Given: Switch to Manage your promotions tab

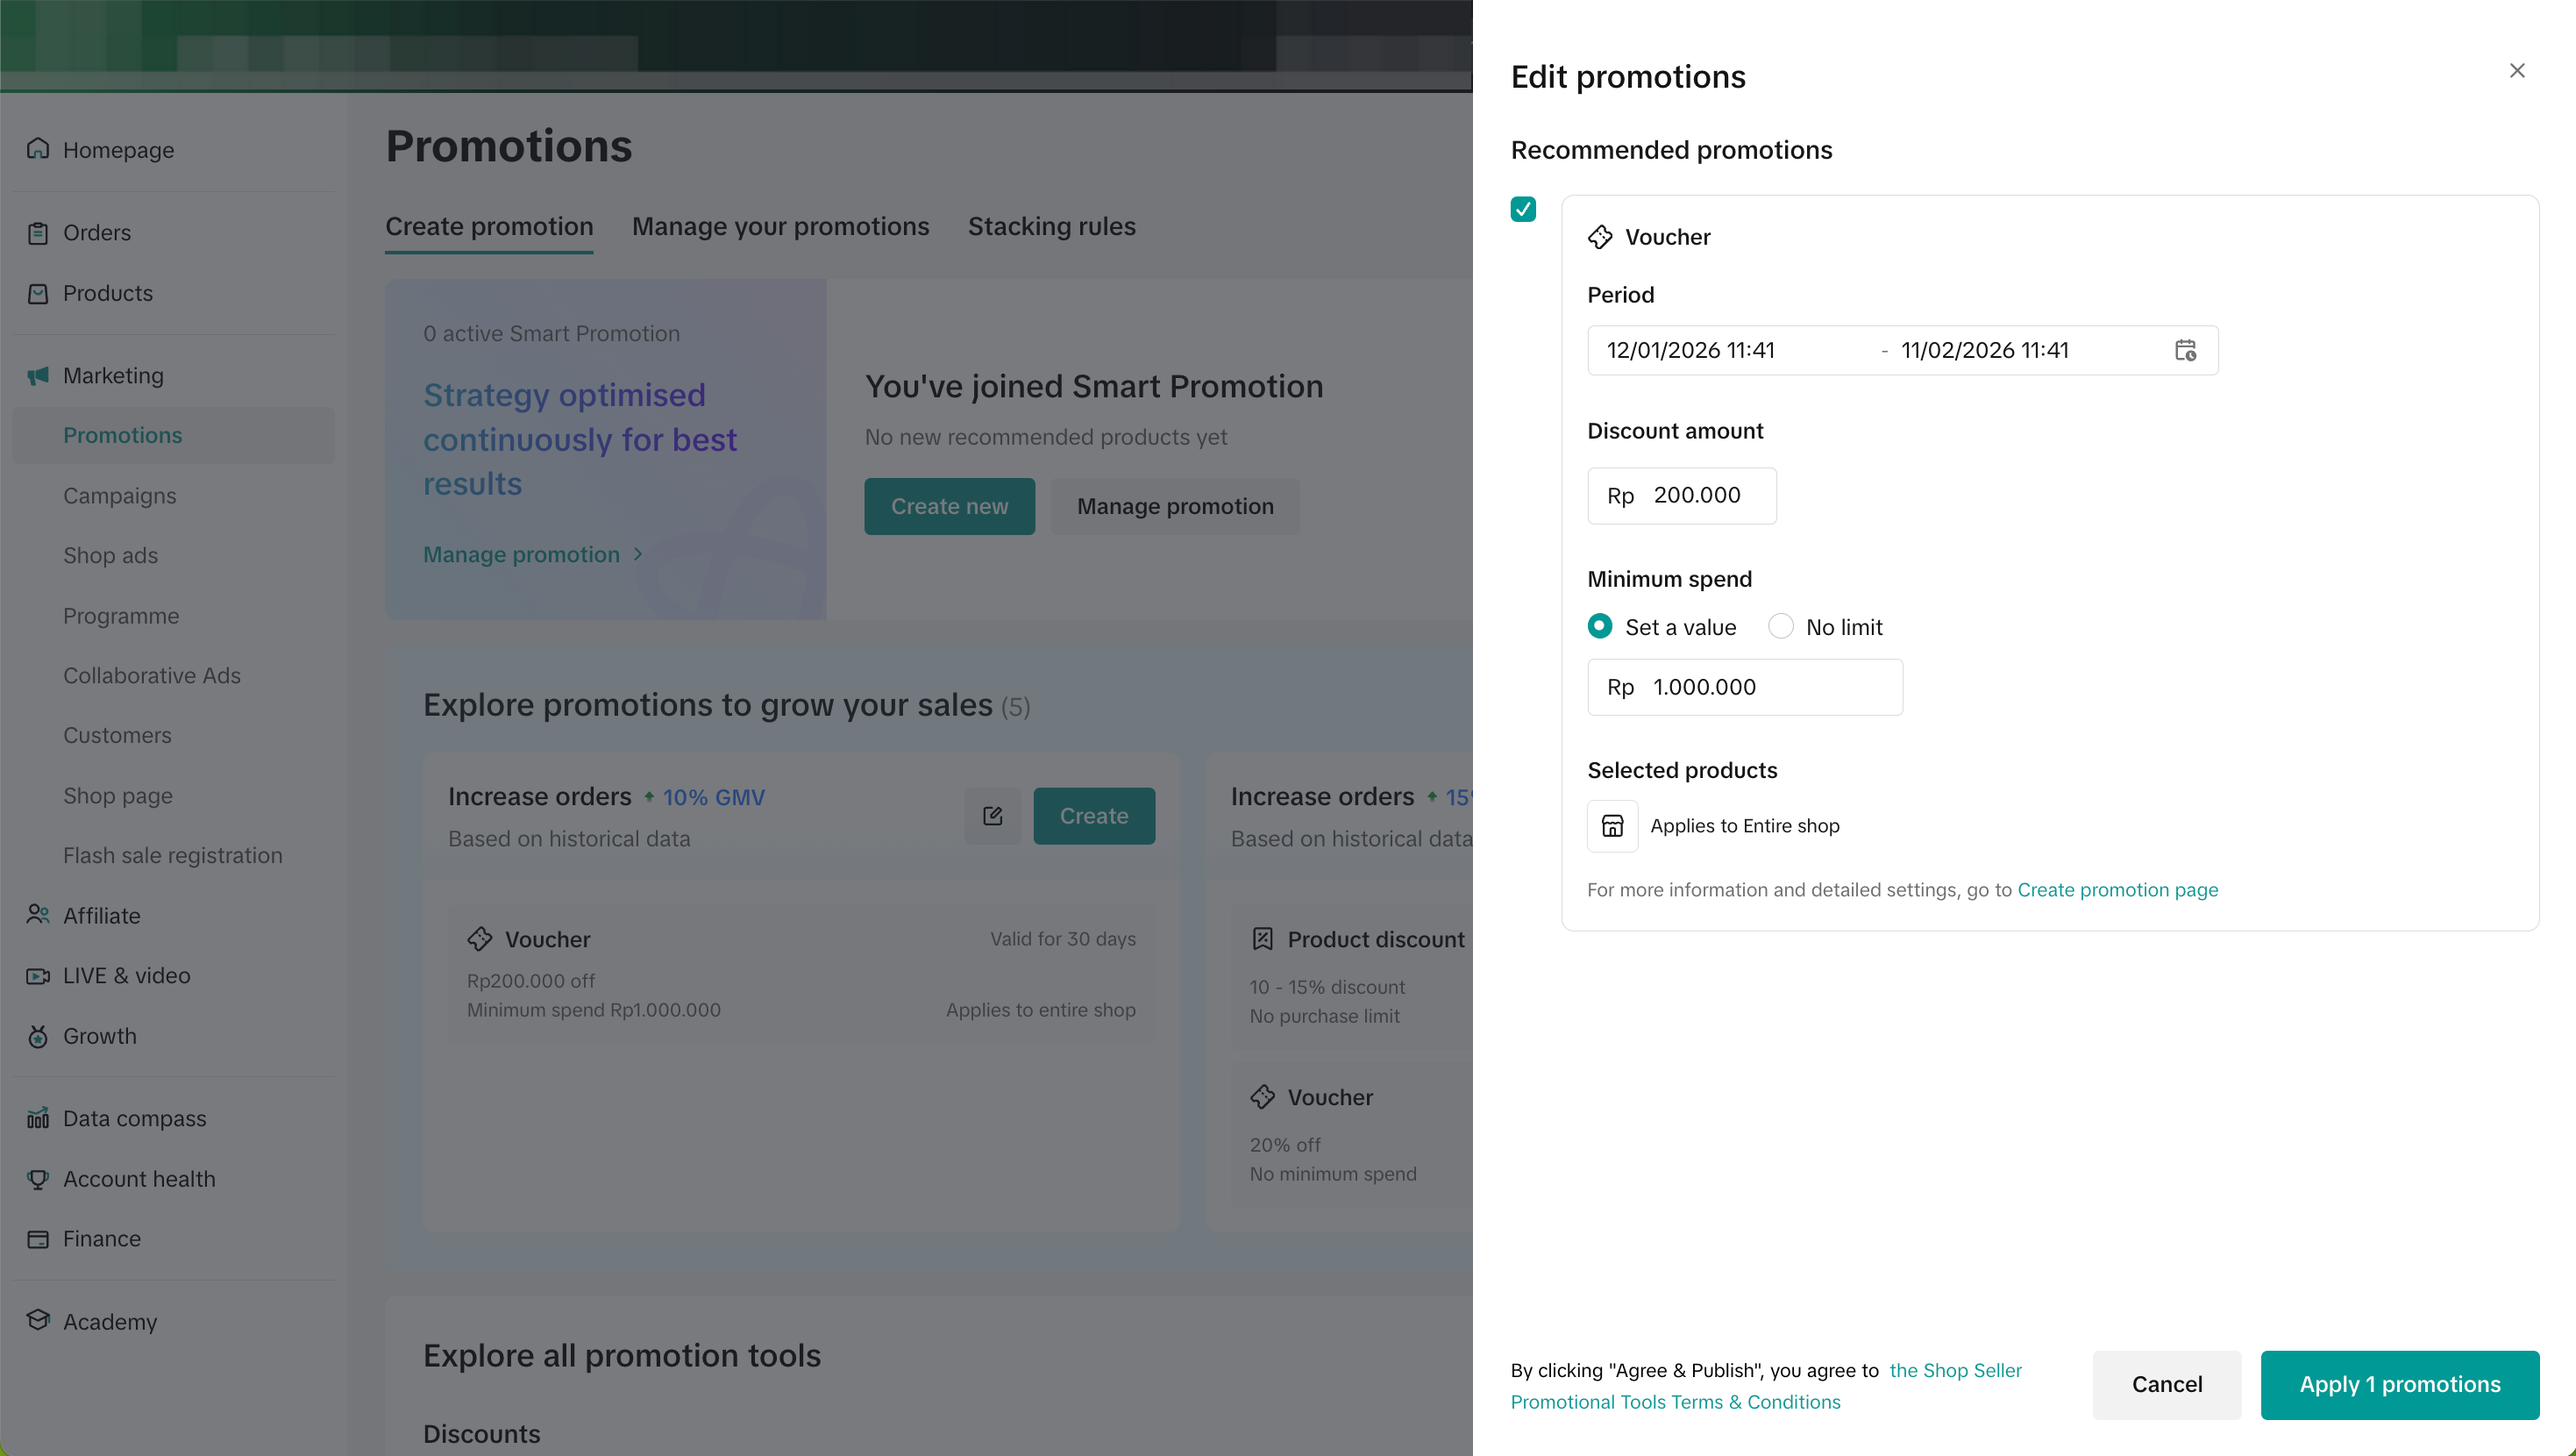Looking at the screenshot, I should click(x=780, y=226).
